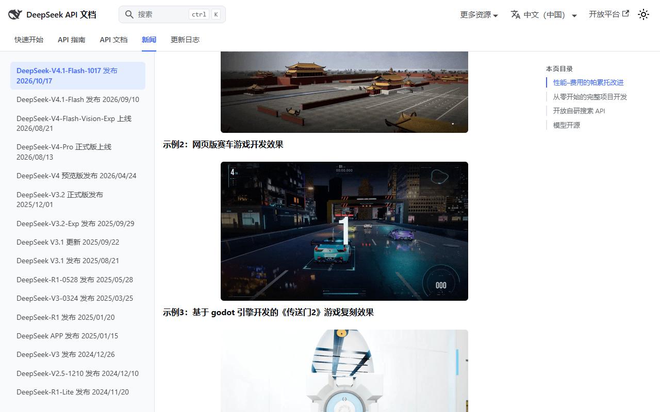Focus the 搜索 search field
The height and width of the screenshot is (412, 660).
click(172, 14)
